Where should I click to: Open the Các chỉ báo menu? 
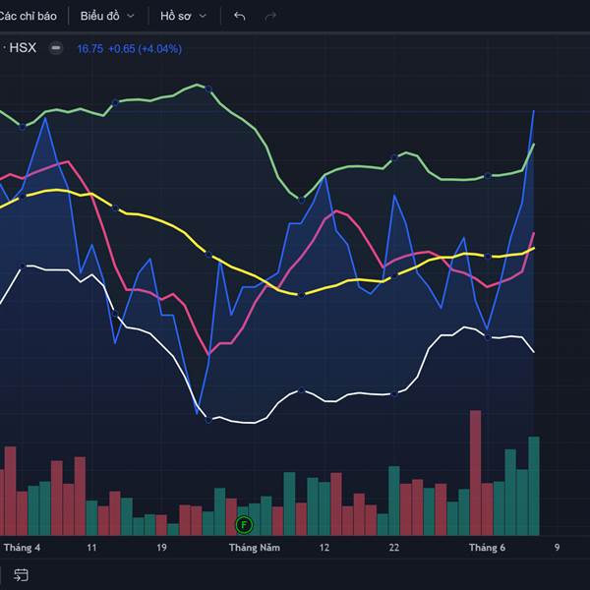pyautogui.click(x=28, y=17)
